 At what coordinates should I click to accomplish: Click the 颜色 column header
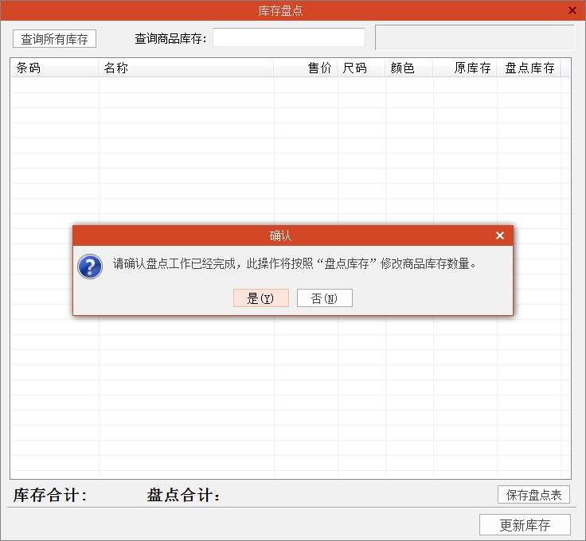pos(409,68)
